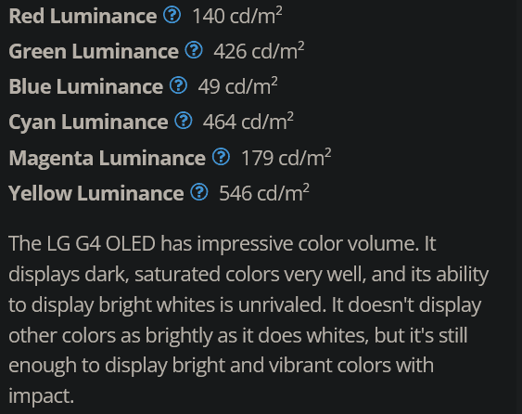Viewport: 522px width, 414px height.
Task: Click the Green Luminance label text
Action: [x=94, y=51]
